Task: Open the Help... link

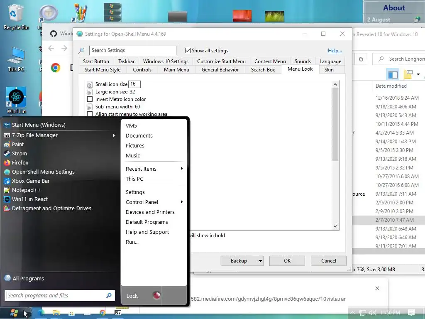Action: pos(335,51)
